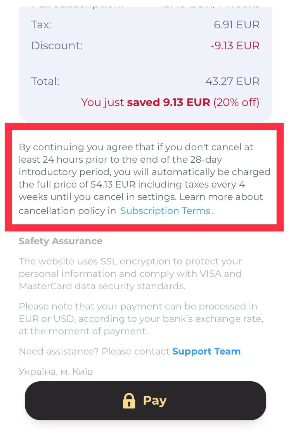Select the Total amount 43.27 EUR
This screenshot has height=438, width=291.
(232, 81)
